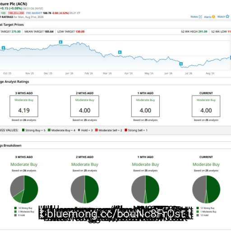The image size is (231, 231).
Task: Click 'Based on 26 analysts' below the 4.19 box
Action: coord(24,120)
